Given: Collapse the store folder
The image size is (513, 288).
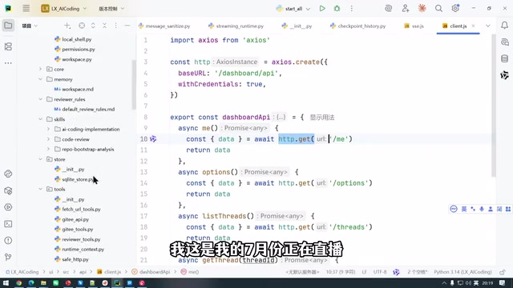Looking at the screenshot, I should [41, 159].
